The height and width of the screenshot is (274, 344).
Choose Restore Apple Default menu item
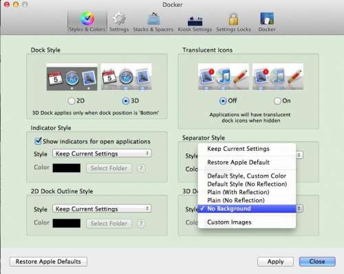247,162
